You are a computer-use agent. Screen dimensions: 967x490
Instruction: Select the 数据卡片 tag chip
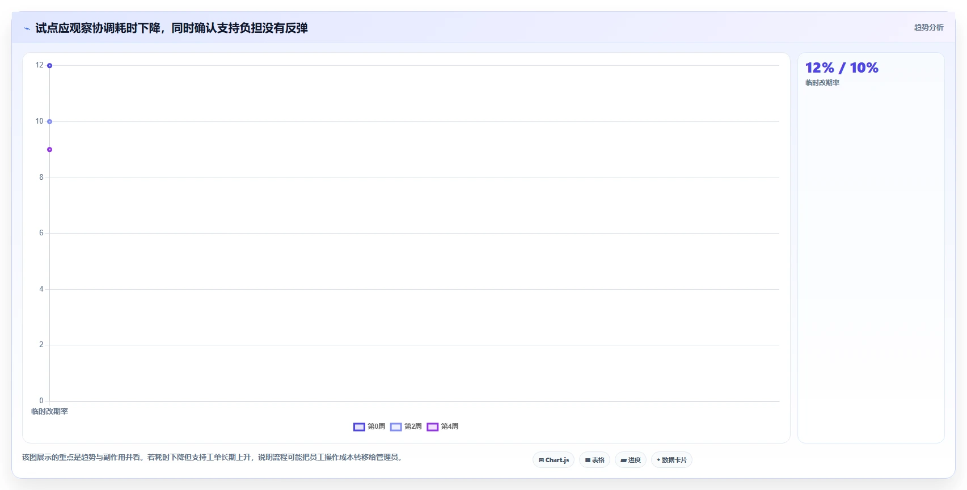pos(672,460)
